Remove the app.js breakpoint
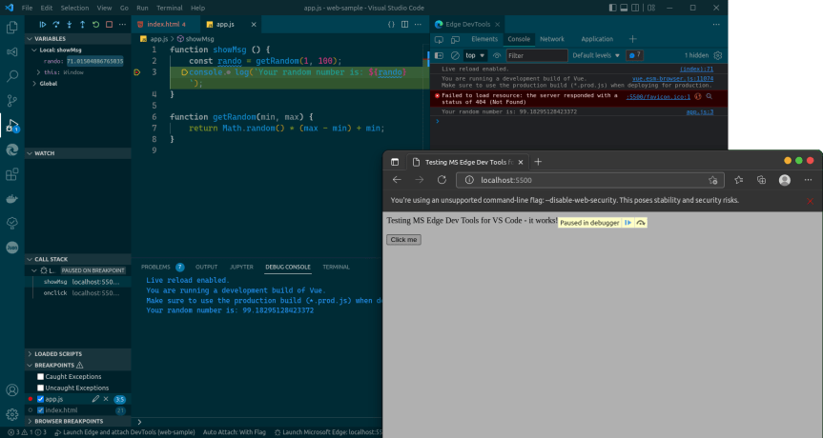Screen dimensions: 823x438 click(106, 399)
